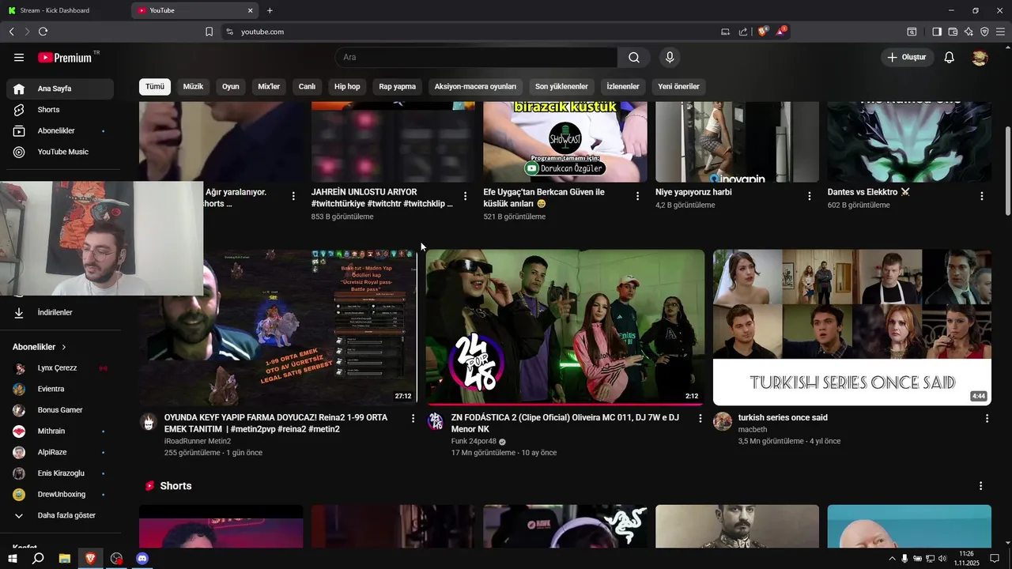Toggle the Brave sidebar panel icon
This screenshot has height=569, width=1012.
coord(936,32)
